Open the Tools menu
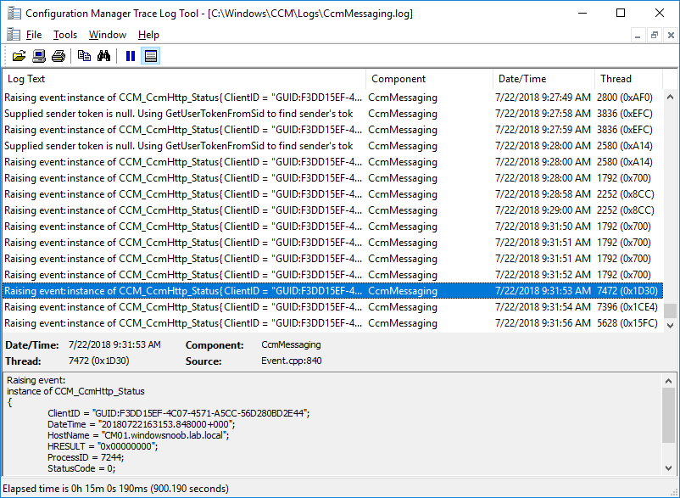This screenshot has width=680, height=498. coord(65,35)
